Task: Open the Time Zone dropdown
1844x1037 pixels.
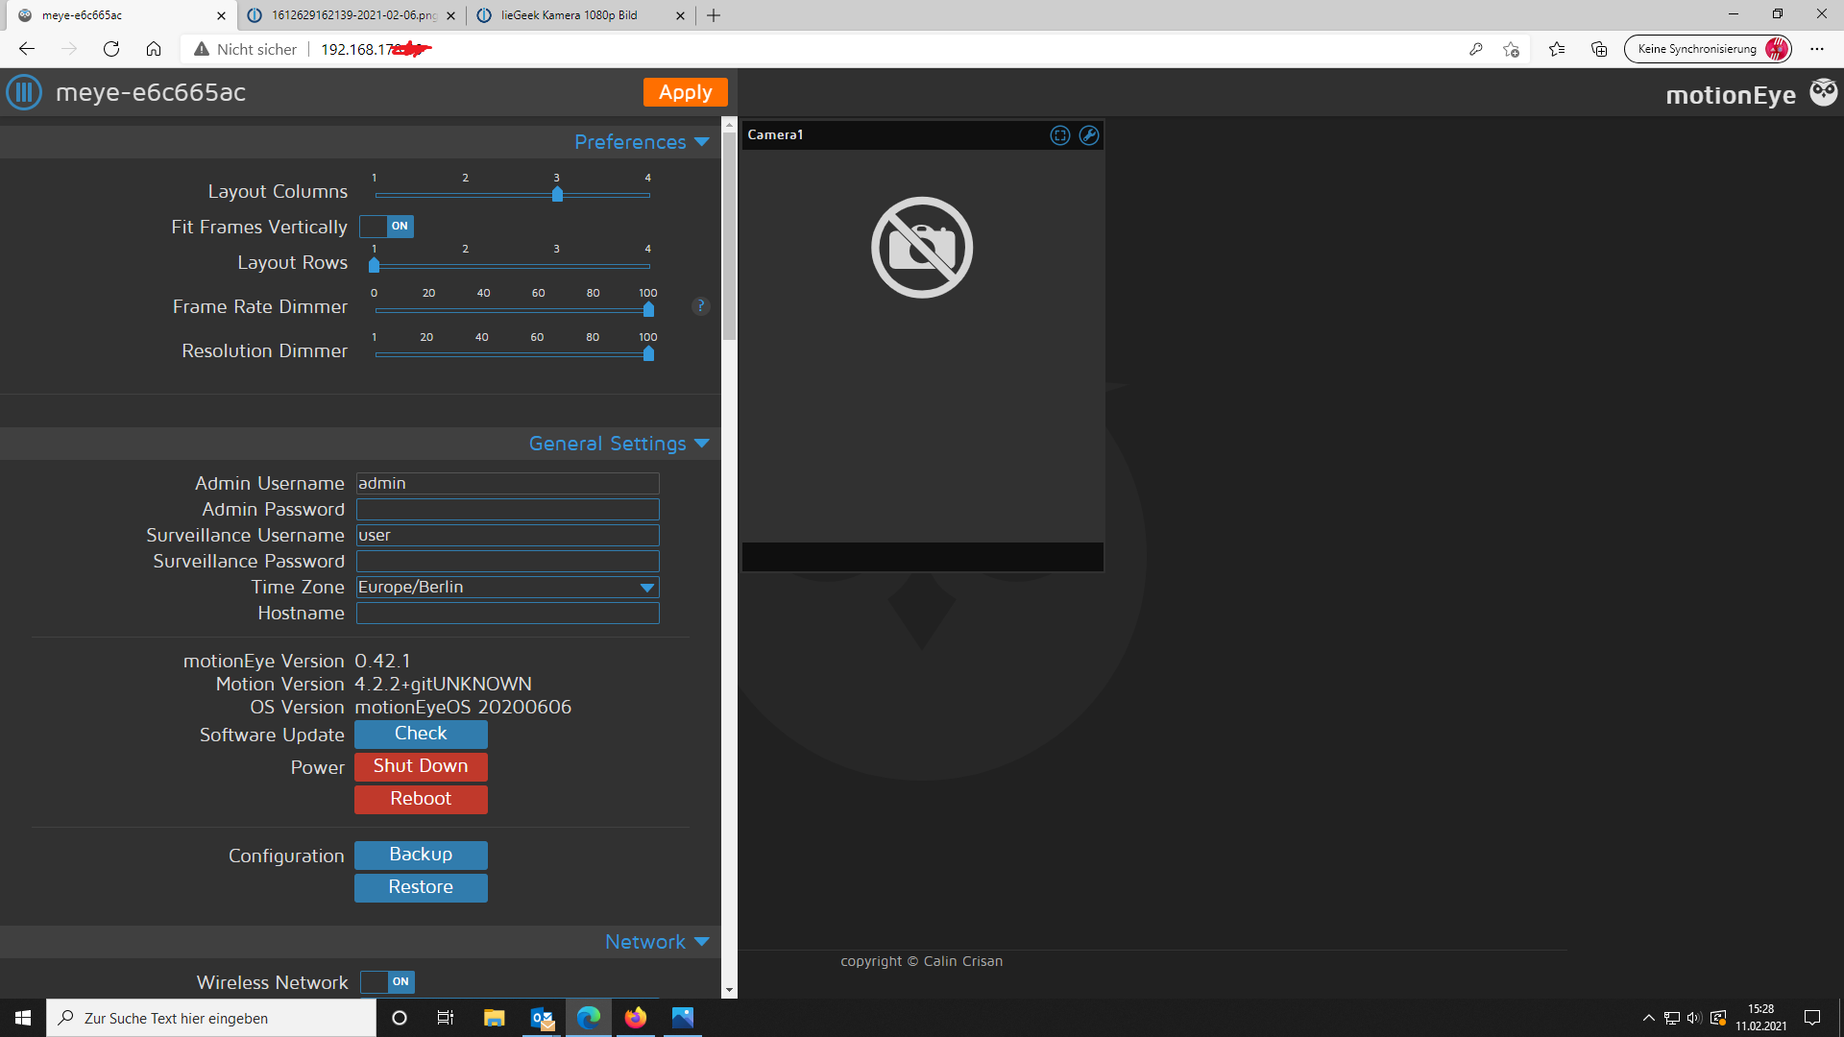Action: point(507,587)
